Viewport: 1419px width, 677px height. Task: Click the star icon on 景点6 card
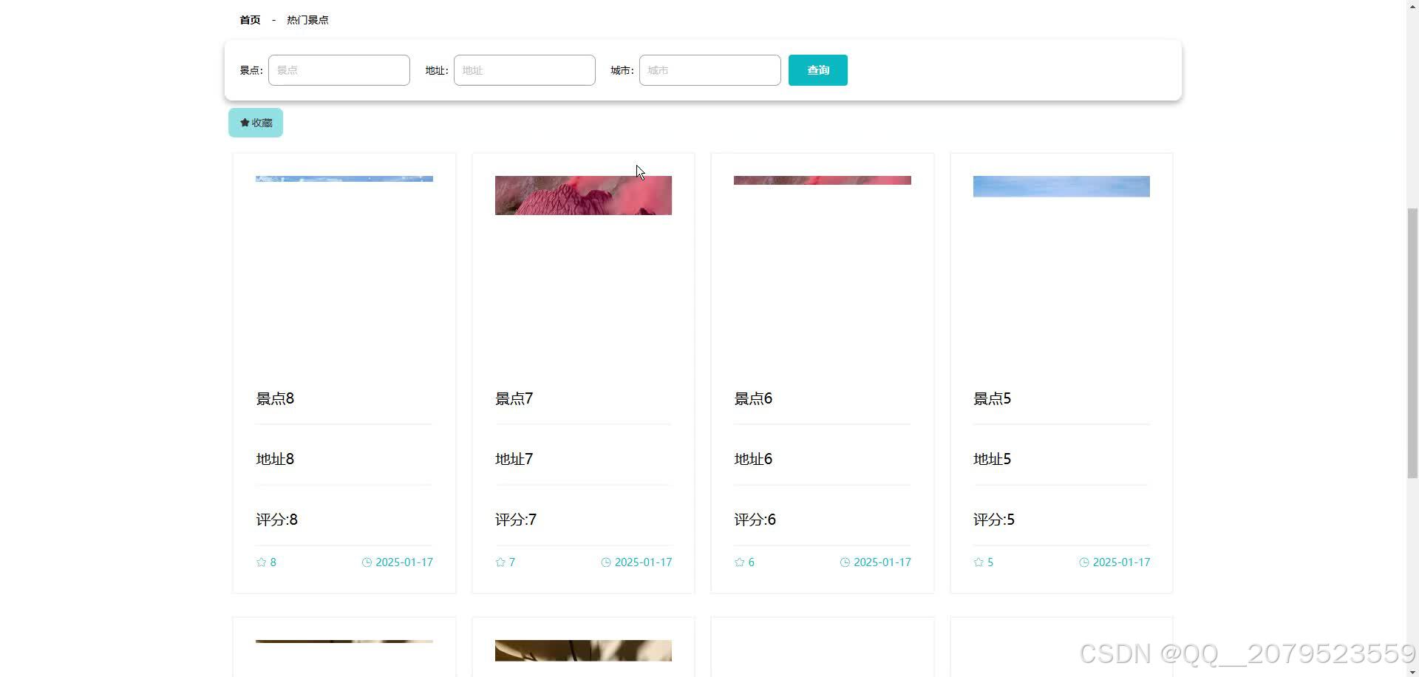[x=739, y=562]
